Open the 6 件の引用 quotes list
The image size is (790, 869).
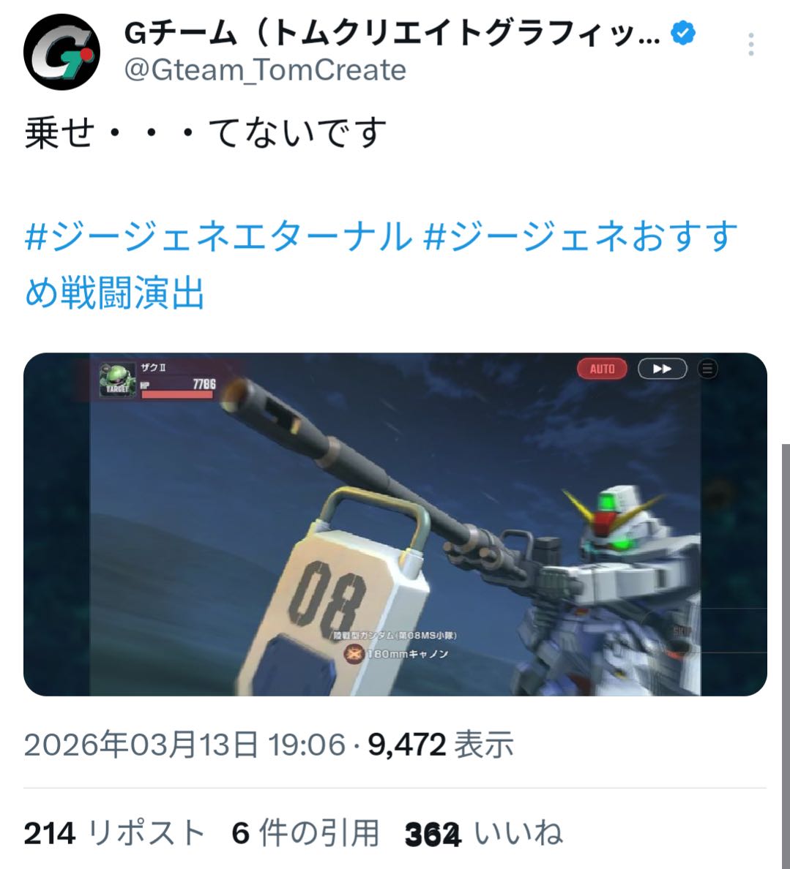coord(306,833)
